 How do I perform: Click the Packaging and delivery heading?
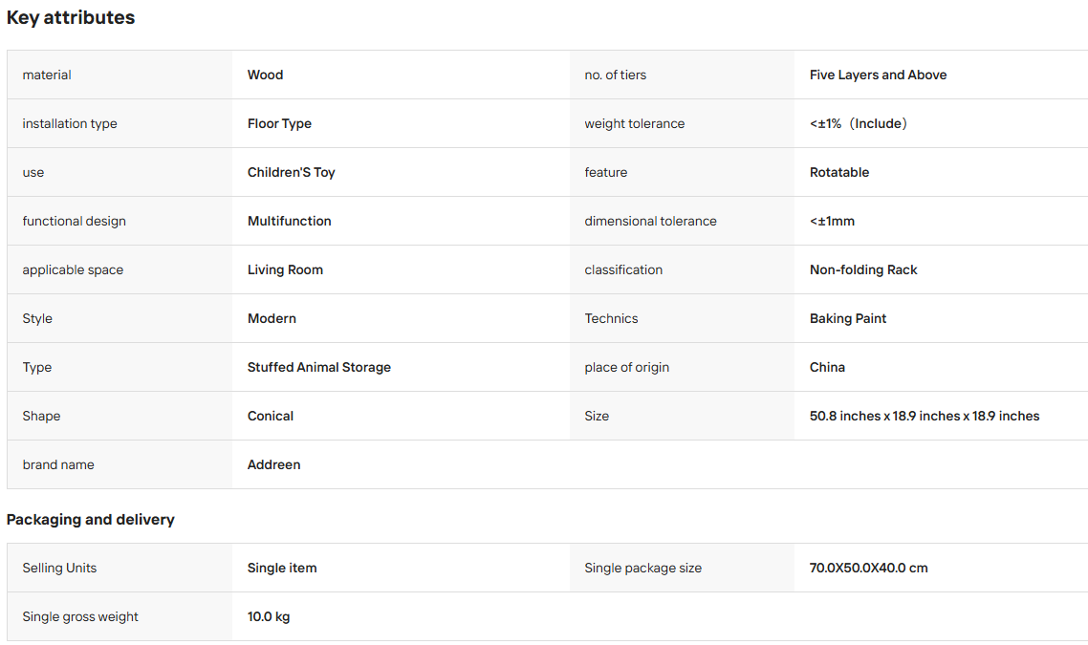click(x=90, y=520)
